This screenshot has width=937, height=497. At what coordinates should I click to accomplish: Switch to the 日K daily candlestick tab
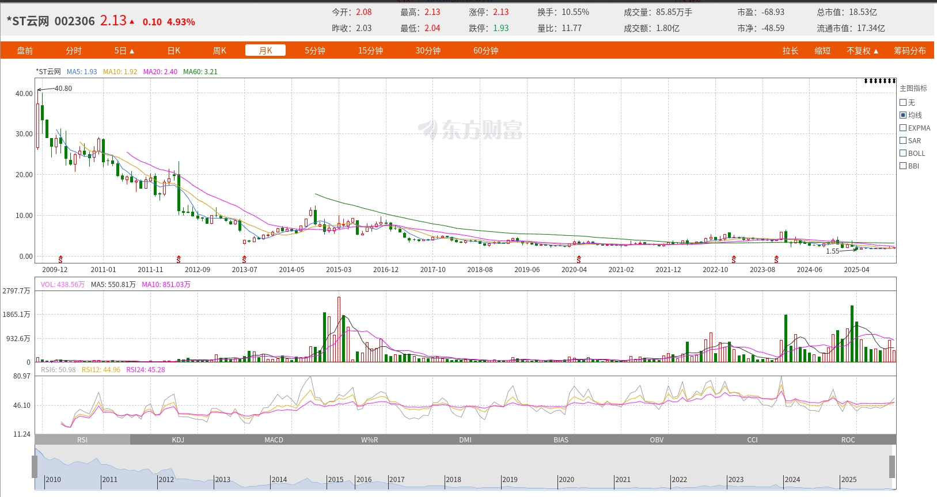174,51
